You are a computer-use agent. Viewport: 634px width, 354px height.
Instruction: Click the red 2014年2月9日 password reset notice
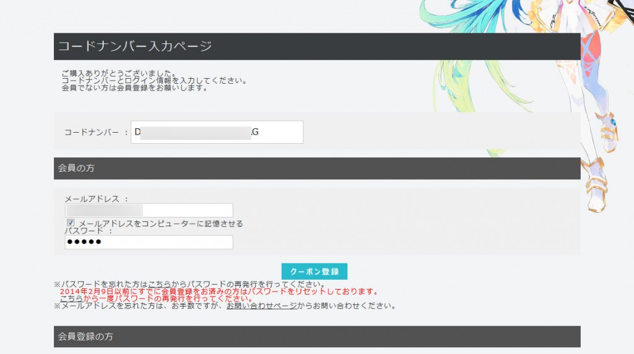(218, 291)
